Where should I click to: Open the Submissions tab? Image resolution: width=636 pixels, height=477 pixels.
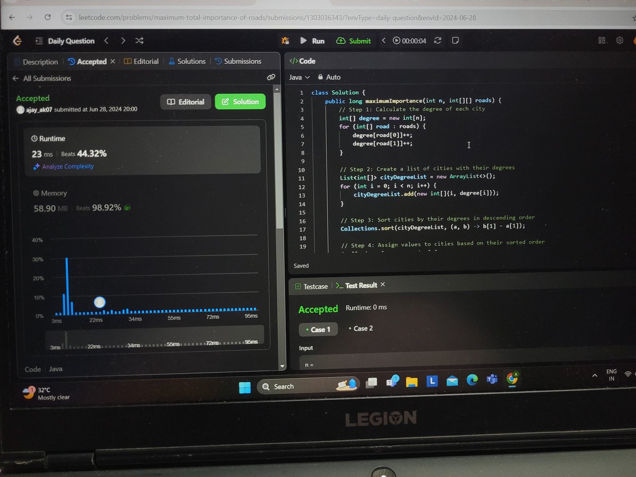(x=238, y=61)
